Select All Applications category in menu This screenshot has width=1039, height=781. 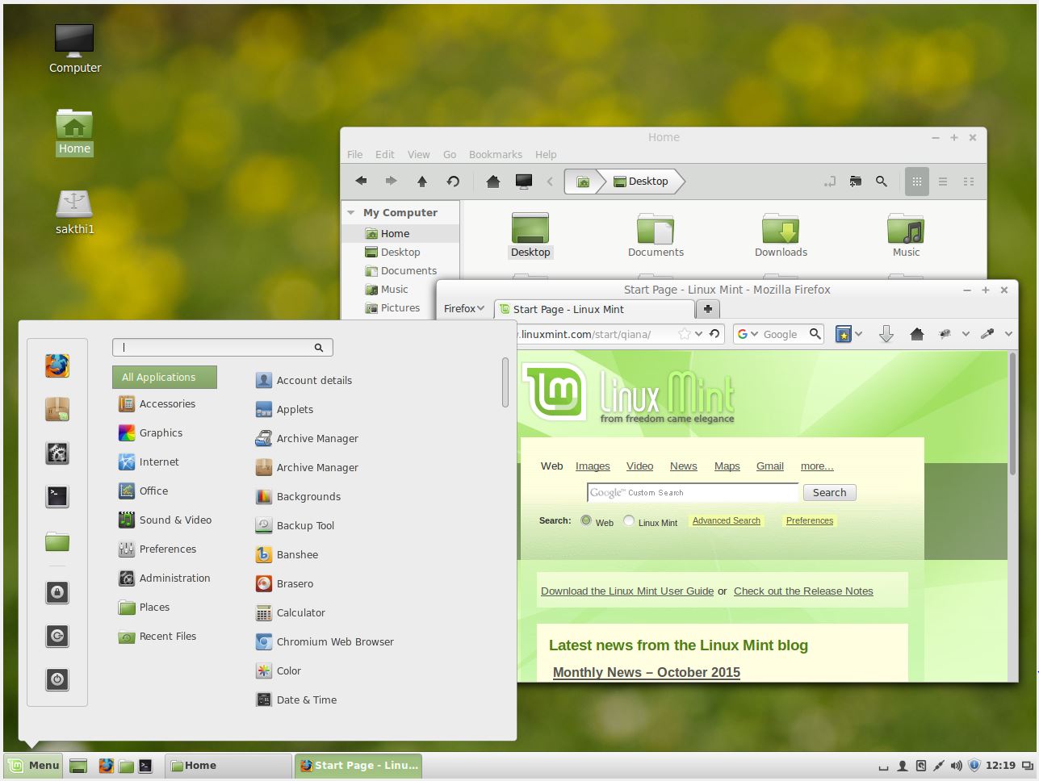click(x=165, y=378)
